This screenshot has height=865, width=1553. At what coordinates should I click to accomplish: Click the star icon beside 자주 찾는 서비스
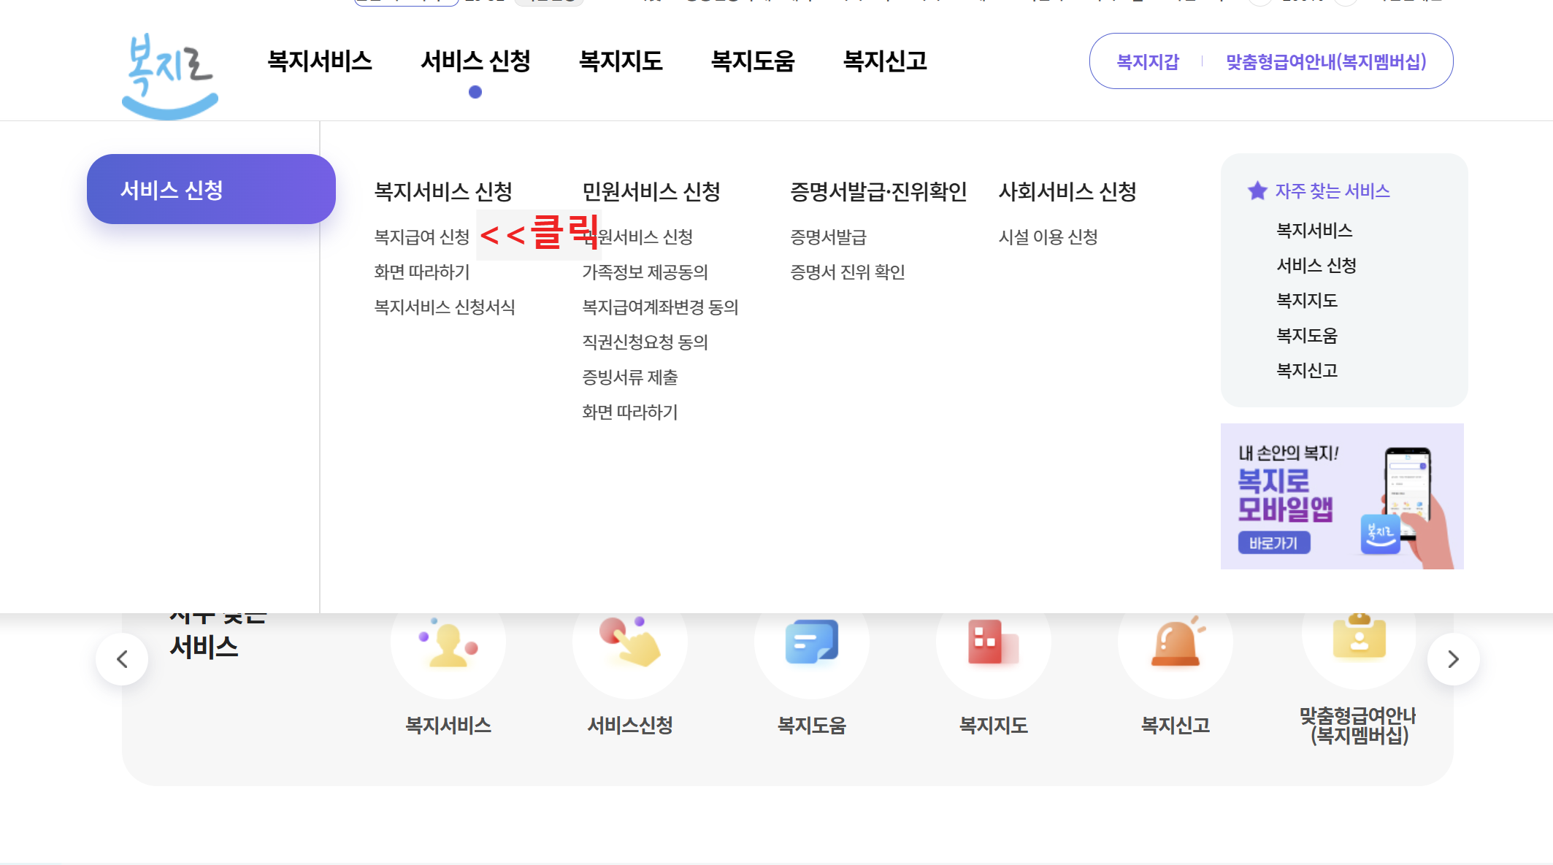tap(1257, 191)
